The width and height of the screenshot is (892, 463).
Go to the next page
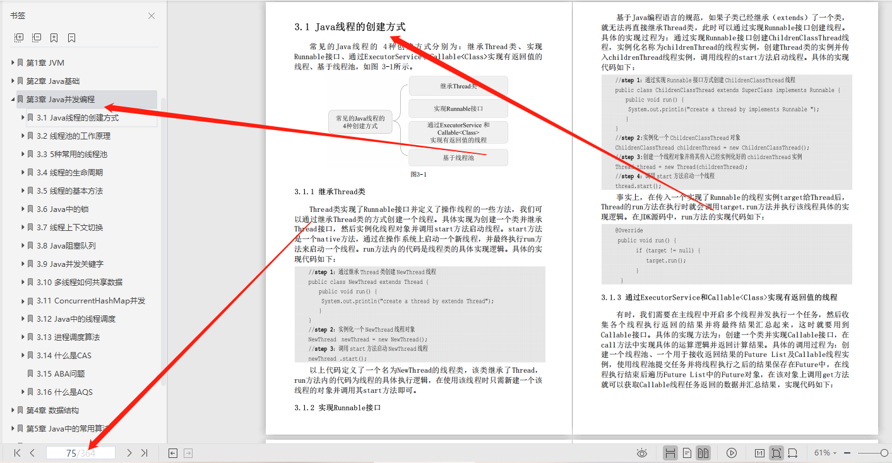[129, 453]
